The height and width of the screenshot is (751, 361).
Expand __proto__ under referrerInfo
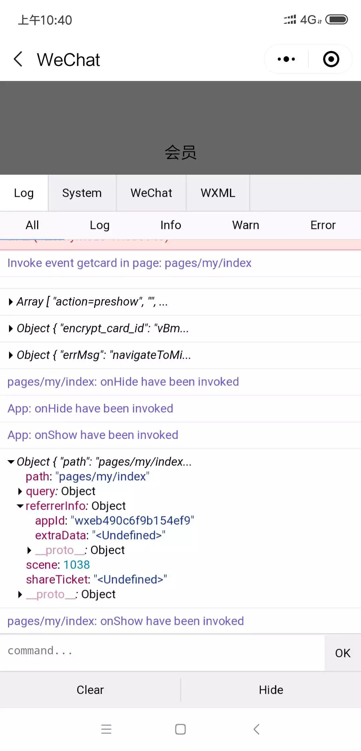tap(29, 550)
